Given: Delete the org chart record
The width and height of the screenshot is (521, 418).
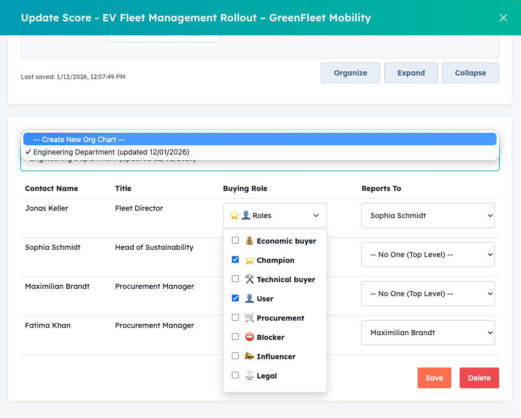Looking at the screenshot, I should [x=479, y=378].
